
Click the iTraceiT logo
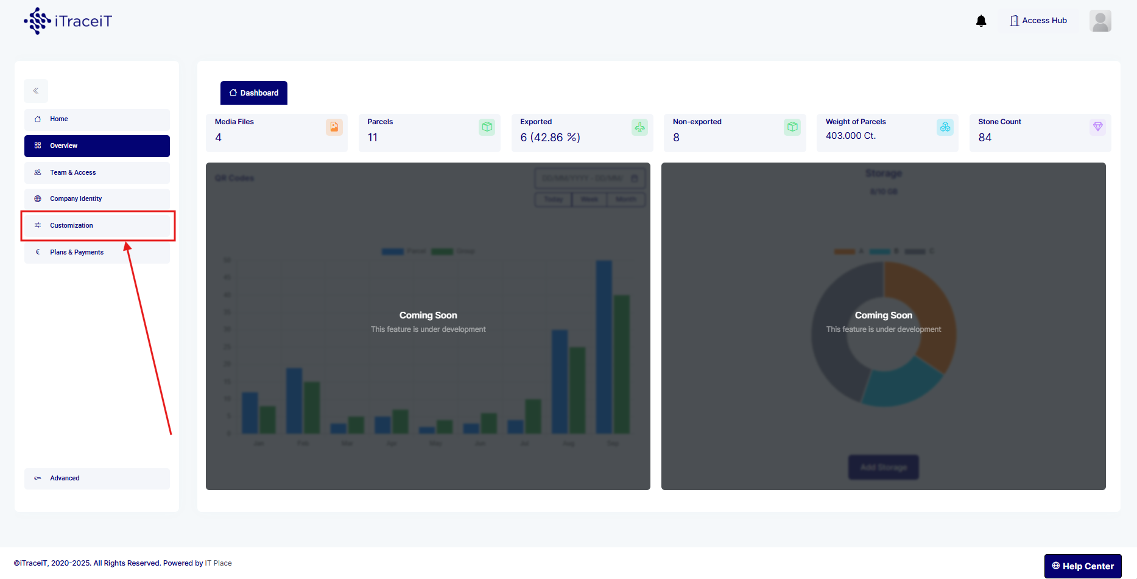pos(68,21)
